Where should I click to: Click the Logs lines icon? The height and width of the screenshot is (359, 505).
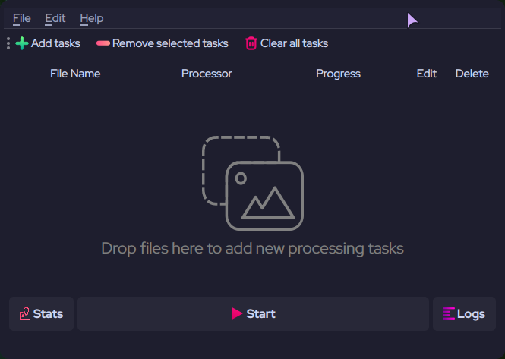[449, 314]
